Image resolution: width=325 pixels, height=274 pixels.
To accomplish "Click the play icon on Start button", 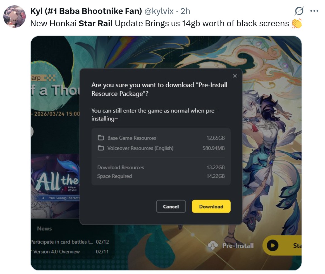I will [x=273, y=245].
